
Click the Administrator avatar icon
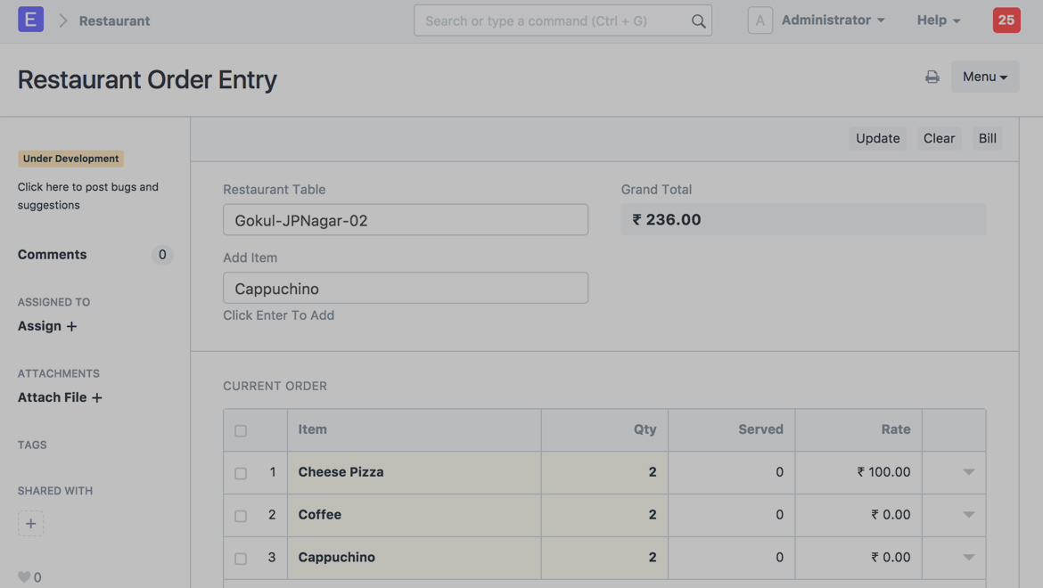pos(760,20)
